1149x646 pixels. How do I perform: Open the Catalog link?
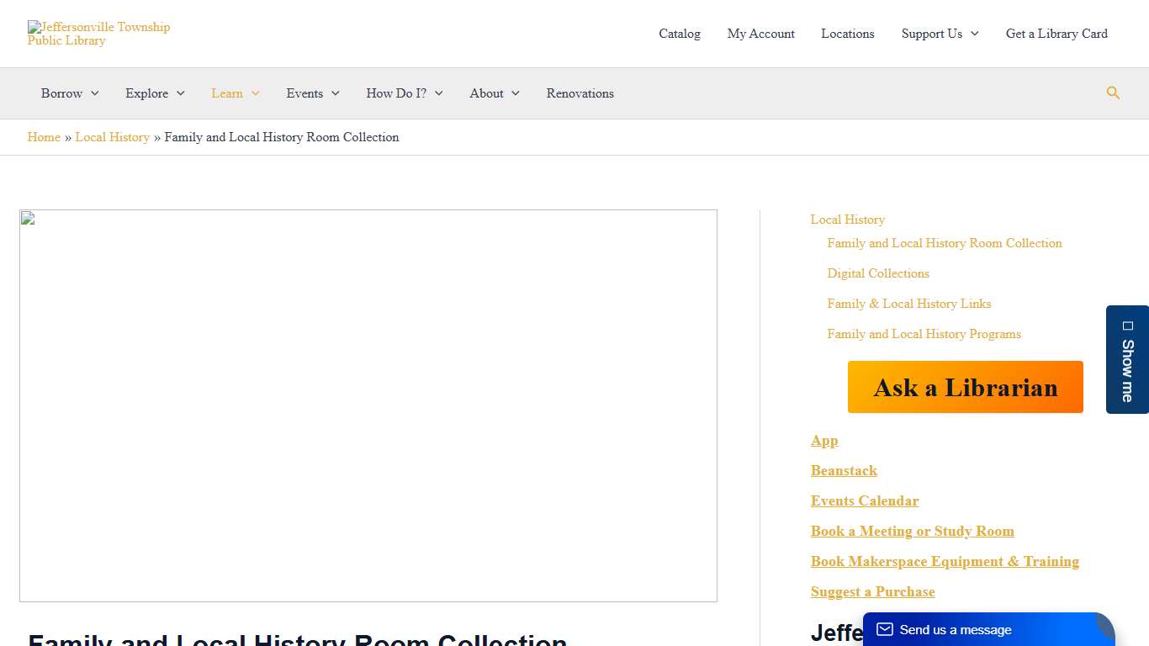tap(679, 34)
